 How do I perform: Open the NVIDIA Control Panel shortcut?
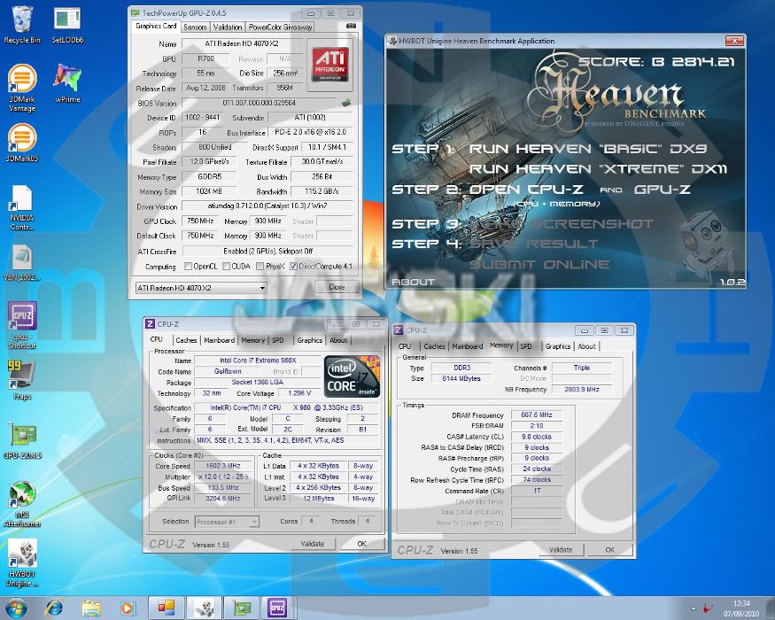click(x=22, y=208)
